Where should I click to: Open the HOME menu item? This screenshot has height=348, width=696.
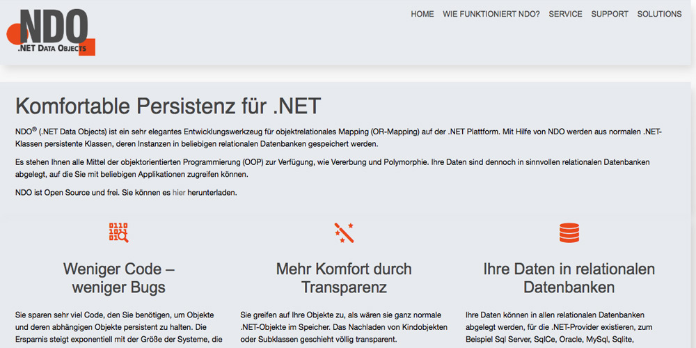(x=422, y=14)
